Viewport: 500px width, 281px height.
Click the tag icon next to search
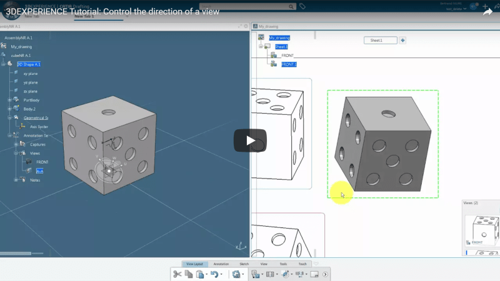pos(302,6)
